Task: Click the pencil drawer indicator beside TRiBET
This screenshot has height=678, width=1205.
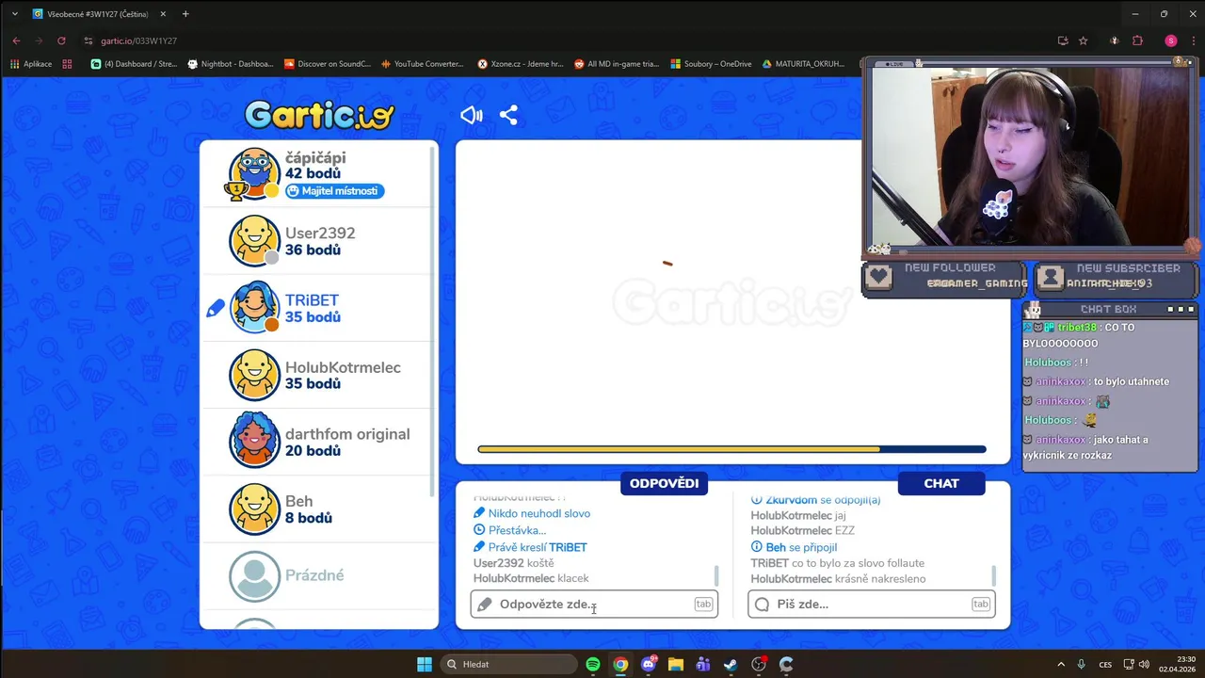Action: tap(216, 308)
